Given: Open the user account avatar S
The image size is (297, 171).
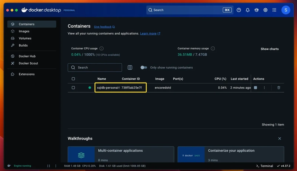Looking at the screenshot, I should [285, 10].
